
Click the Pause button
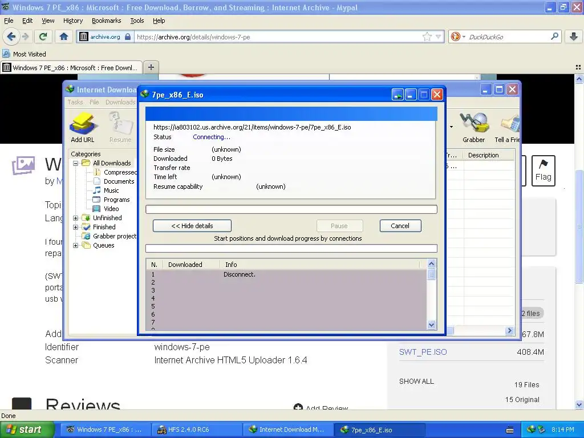(x=339, y=226)
